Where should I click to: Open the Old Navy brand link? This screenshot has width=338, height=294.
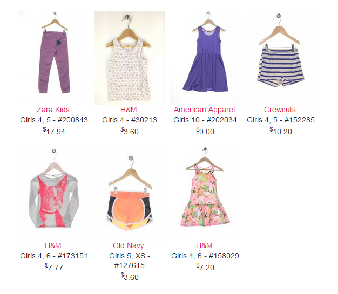tap(129, 245)
